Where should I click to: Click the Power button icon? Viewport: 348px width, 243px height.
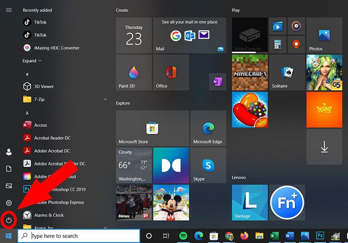pyautogui.click(x=8, y=220)
